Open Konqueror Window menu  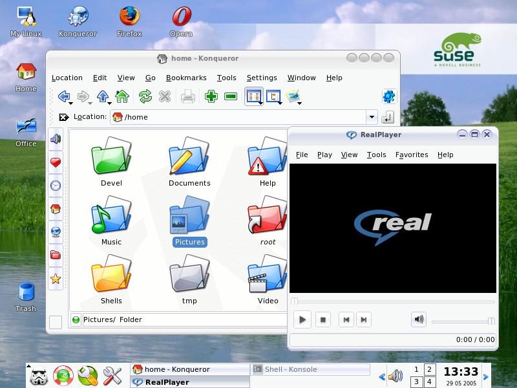[x=302, y=78]
